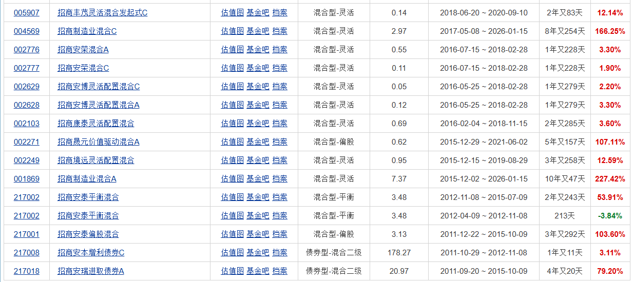
Task: Open 档案 for fund 005907
Action: [x=280, y=13]
